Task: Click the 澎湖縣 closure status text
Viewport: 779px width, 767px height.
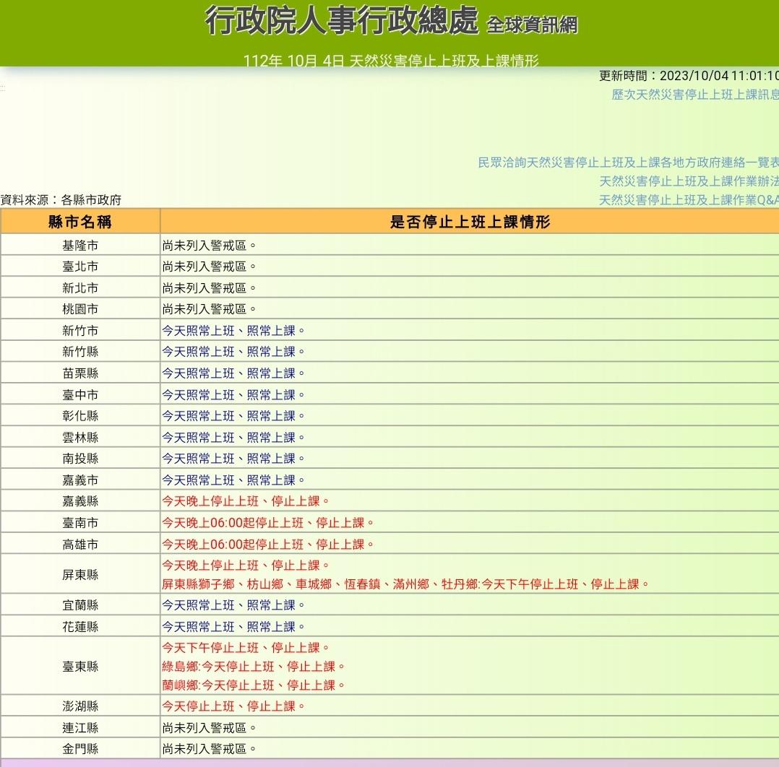Action: [x=233, y=706]
